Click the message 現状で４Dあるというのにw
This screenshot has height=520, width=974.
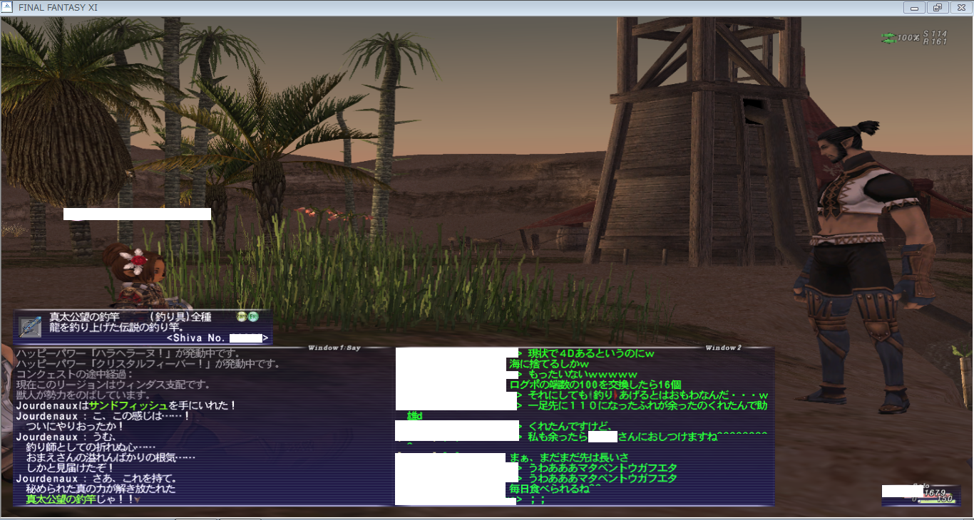point(591,353)
